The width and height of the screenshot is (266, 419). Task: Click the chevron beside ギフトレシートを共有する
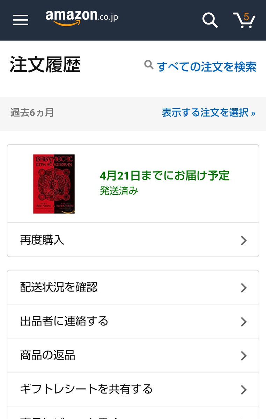pos(244,390)
